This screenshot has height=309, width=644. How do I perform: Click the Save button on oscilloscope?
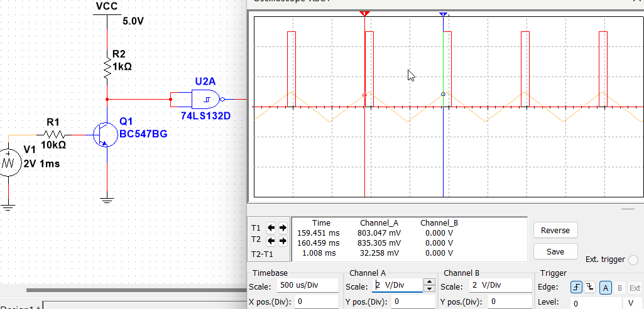(x=555, y=251)
